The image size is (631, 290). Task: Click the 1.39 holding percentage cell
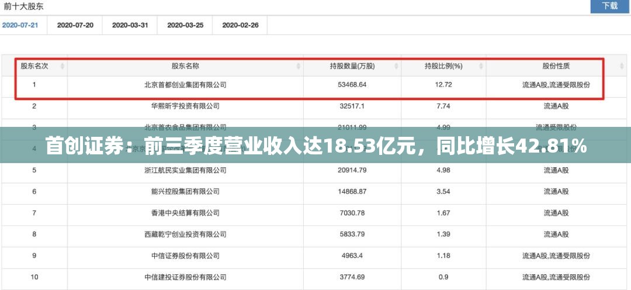tap(443, 234)
